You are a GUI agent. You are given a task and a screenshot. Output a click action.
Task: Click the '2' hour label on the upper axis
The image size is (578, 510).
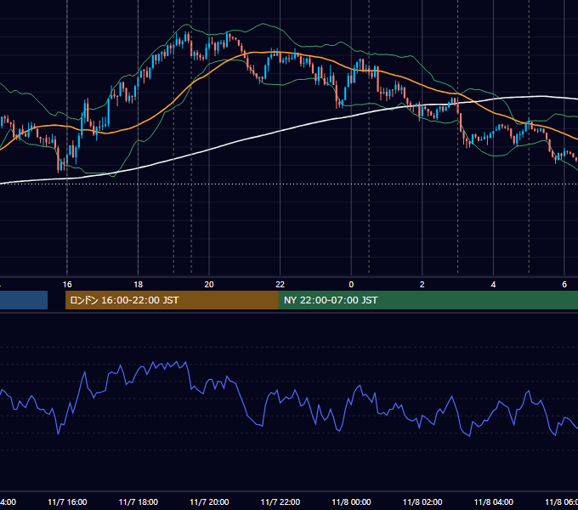pyautogui.click(x=422, y=285)
